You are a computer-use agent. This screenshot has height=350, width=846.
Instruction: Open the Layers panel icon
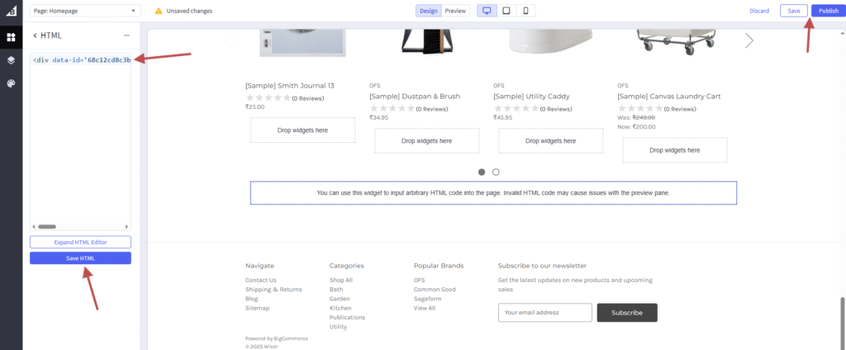point(11,60)
